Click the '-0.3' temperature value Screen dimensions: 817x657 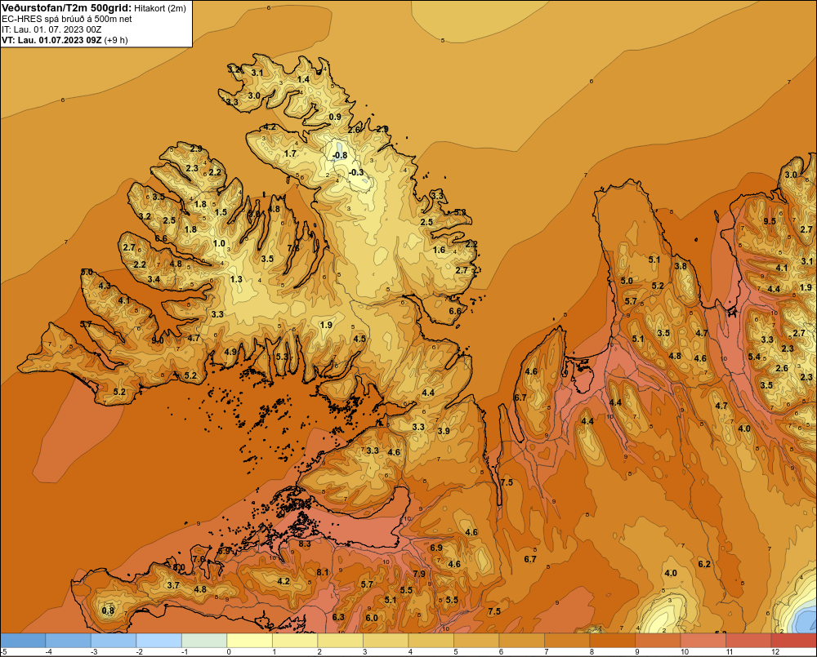[356, 172]
